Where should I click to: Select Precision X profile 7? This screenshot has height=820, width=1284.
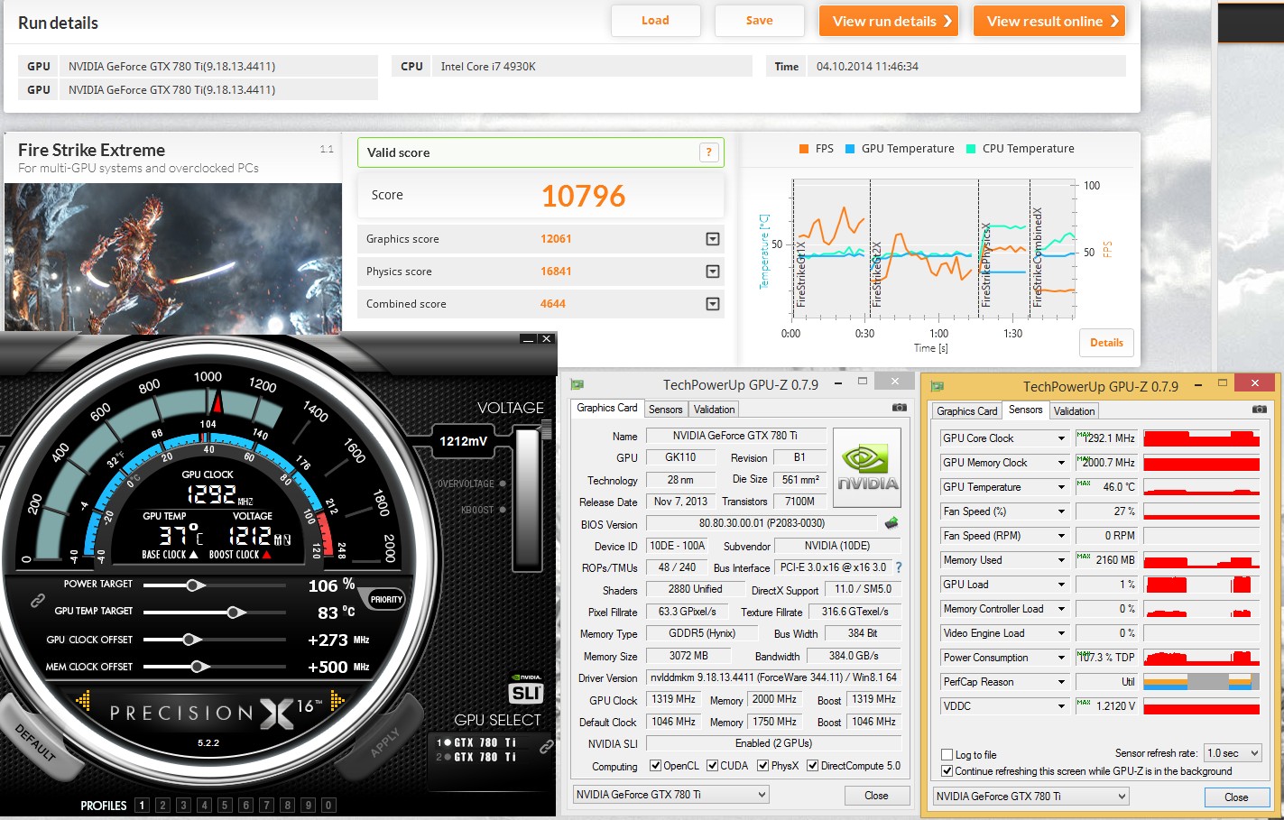[266, 806]
